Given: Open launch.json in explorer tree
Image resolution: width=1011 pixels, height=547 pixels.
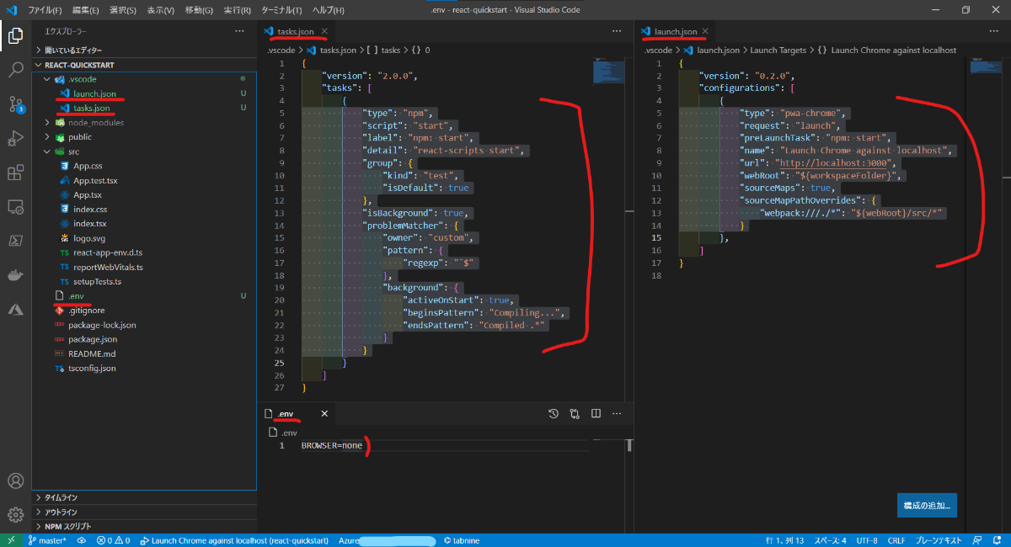Looking at the screenshot, I should pyautogui.click(x=94, y=93).
